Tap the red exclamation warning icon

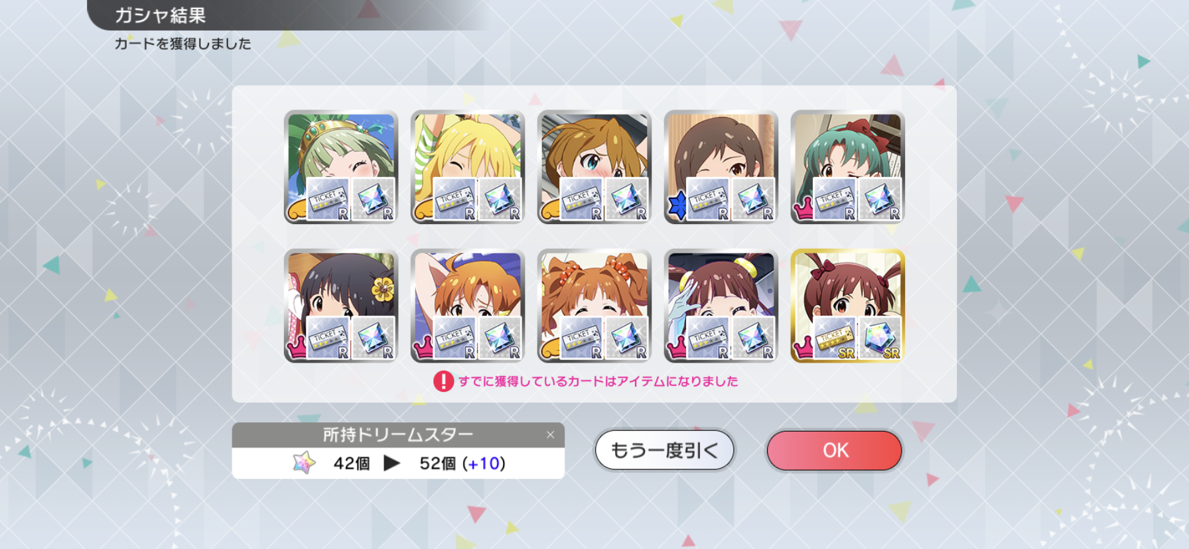[443, 381]
